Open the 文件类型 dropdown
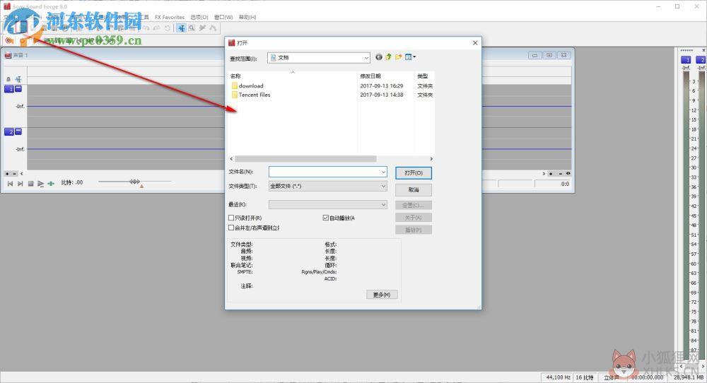The height and width of the screenshot is (383, 707). (383, 186)
